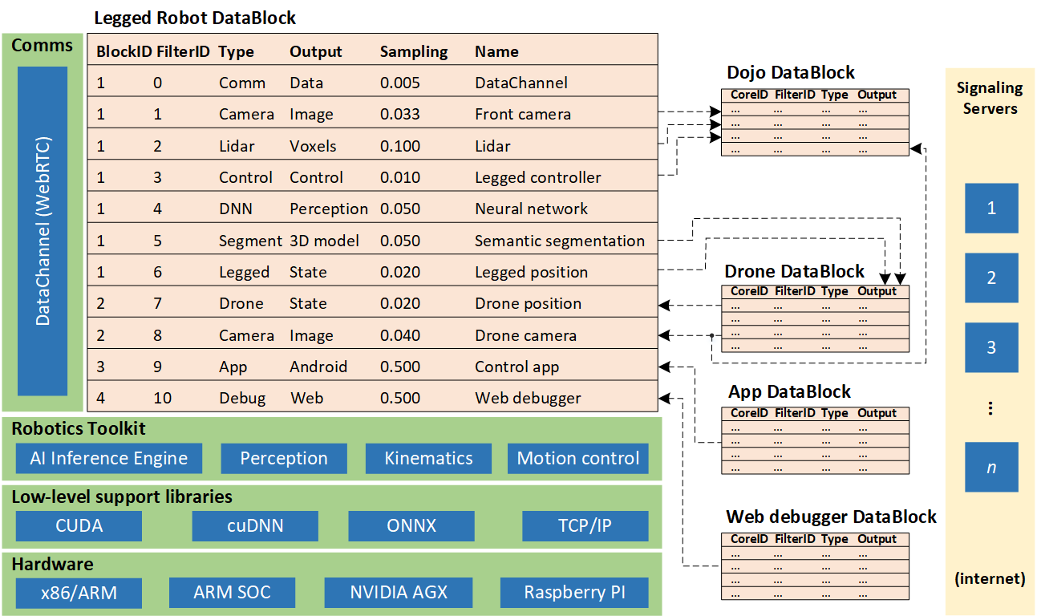Screen dimensions: 1037x616
Task: Click the 'Voxels' output cell
Action: click(x=313, y=146)
